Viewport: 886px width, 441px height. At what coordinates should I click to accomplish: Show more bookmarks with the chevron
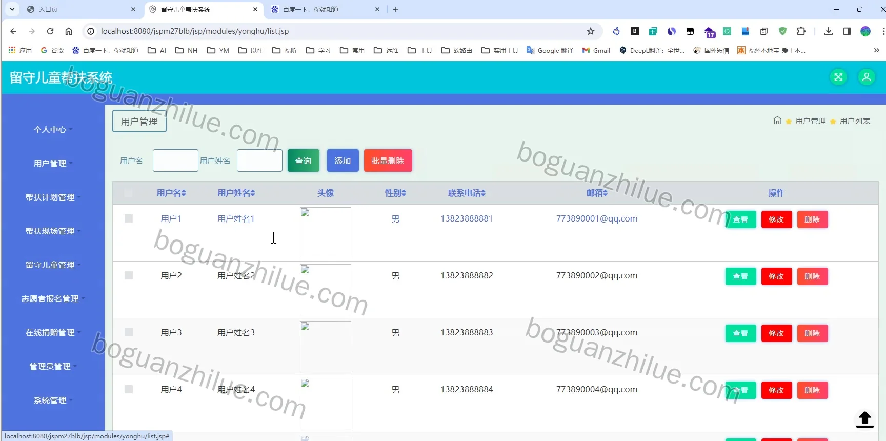point(876,50)
